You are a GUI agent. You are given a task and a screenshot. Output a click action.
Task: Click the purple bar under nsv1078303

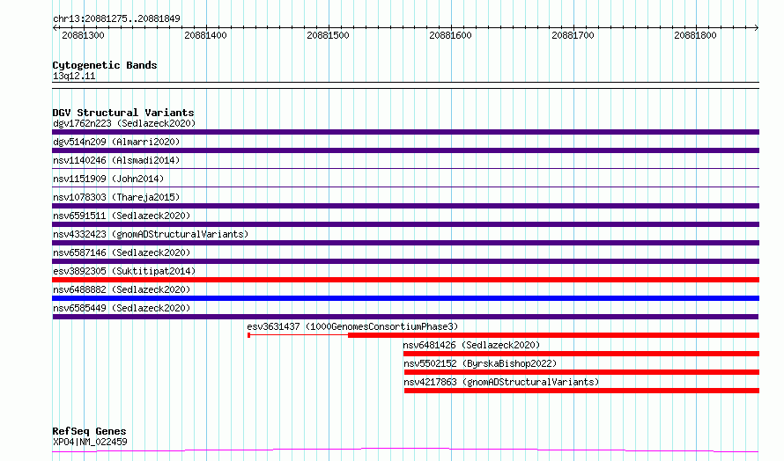(405, 206)
